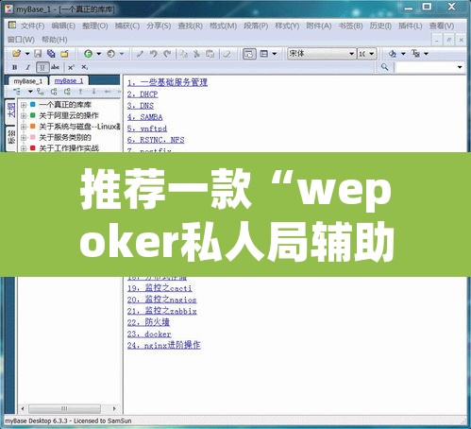The image size is (471, 429).
Task: Open the dropdown arrow beside back navigation
Action: pyautogui.click(x=98, y=54)
